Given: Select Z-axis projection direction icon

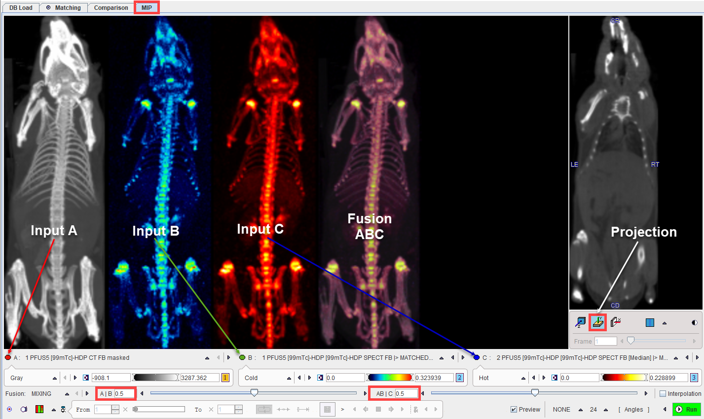Looking at the screenshot, I should point(581,322).
